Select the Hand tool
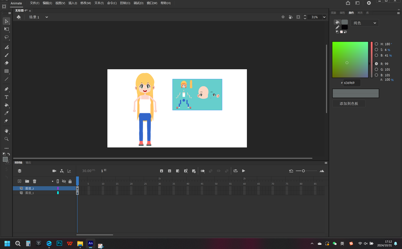Image resolution: width=402 pixels, height=249 pixels. (6, 131)
